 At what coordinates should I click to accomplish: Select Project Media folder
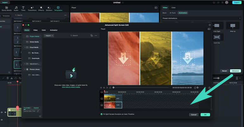33,36
